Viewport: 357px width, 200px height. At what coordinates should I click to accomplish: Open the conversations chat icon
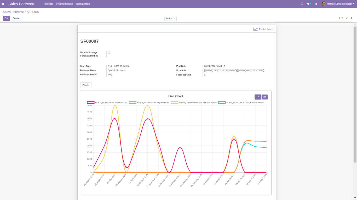pyautogui.click(x=308, y=4)
